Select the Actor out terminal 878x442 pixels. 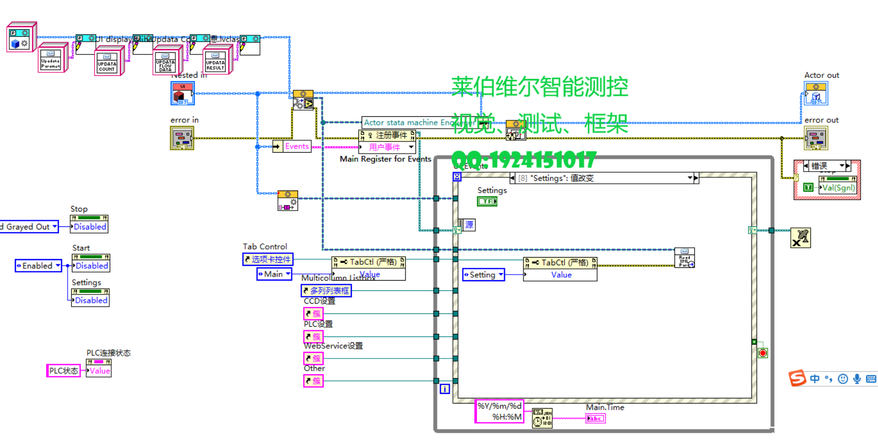coord(816,94)
